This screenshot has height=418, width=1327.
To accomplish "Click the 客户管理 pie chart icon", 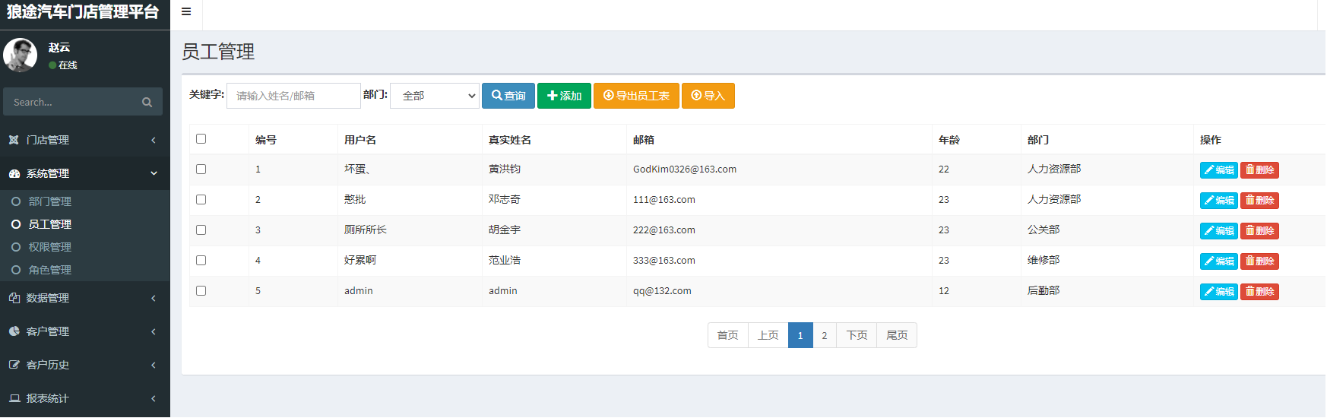I will click(14, 331).
